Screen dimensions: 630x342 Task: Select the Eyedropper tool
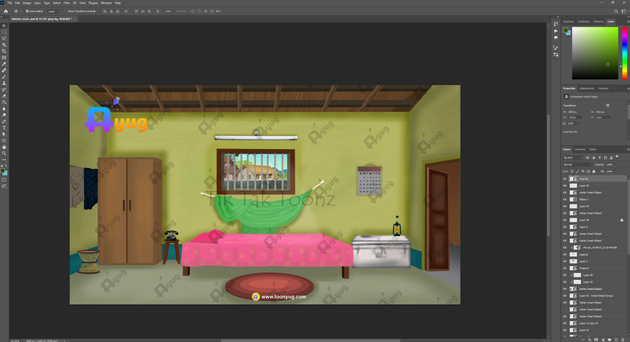tap(4, 64)
